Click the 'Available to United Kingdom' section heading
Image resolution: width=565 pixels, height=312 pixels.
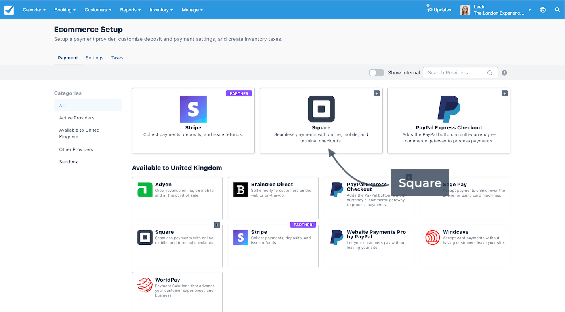[x=177, y=168]
